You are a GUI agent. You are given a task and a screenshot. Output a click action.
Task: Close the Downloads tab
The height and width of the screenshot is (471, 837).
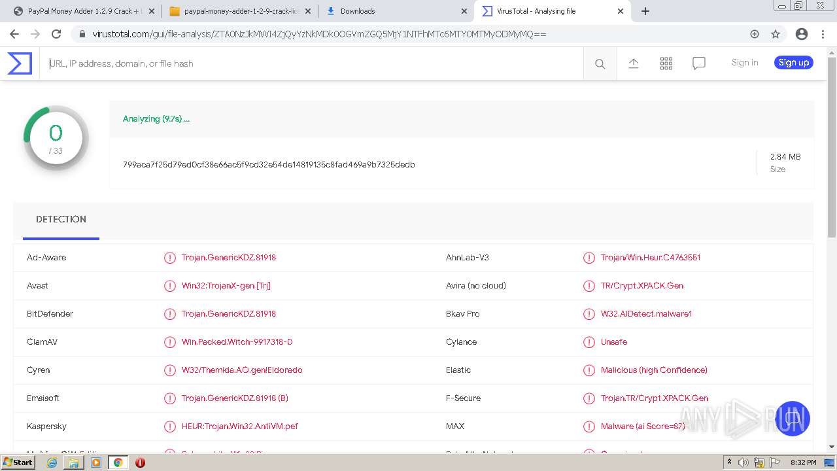click(464, 11)
